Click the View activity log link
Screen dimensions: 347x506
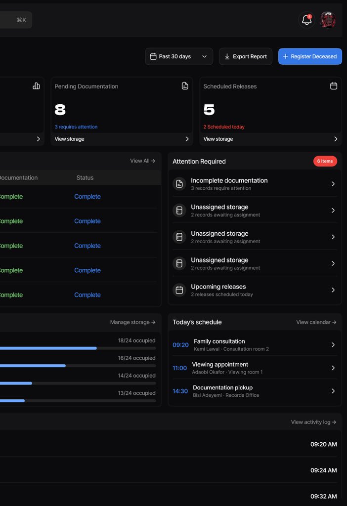(314, 422)
